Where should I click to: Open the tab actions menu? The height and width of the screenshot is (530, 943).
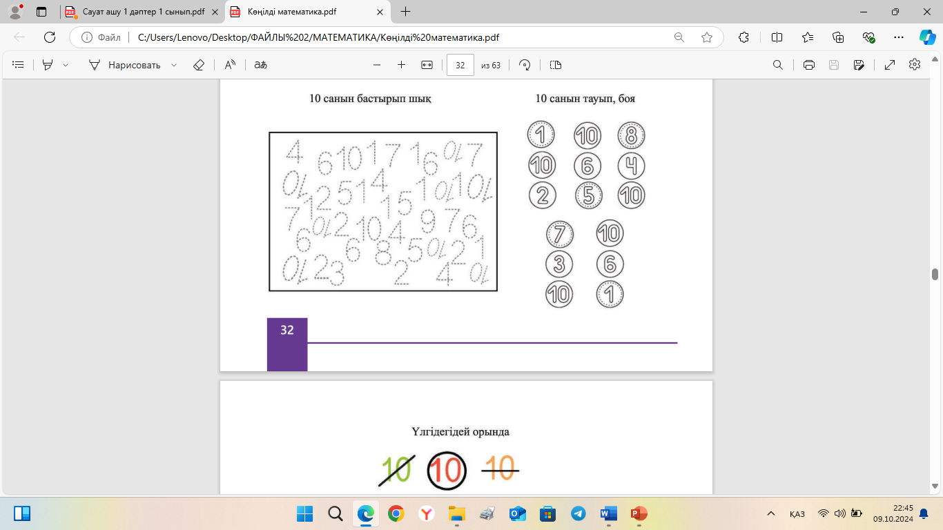(41, 12)
